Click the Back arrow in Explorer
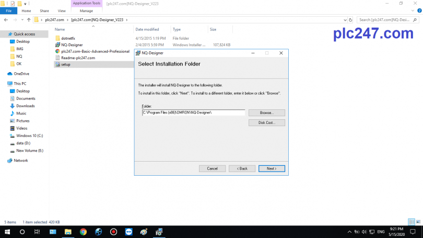Image resolution: width=423 pixels, height=238 pixels. click(x=6, y=20)
